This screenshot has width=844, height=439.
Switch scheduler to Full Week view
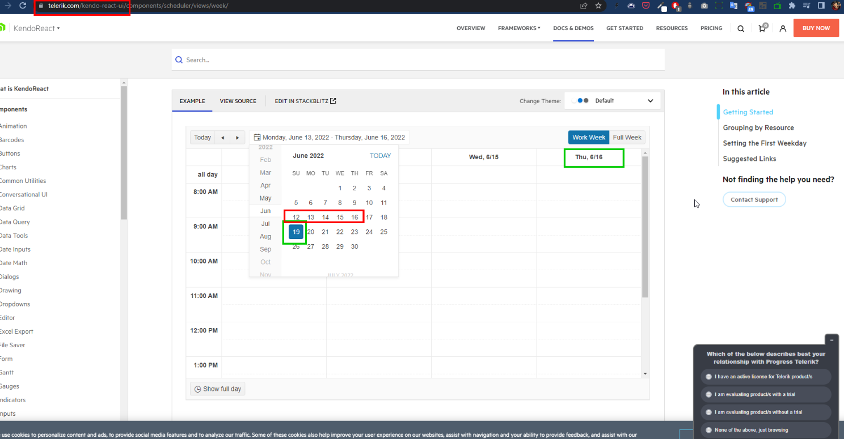[627, 138]
